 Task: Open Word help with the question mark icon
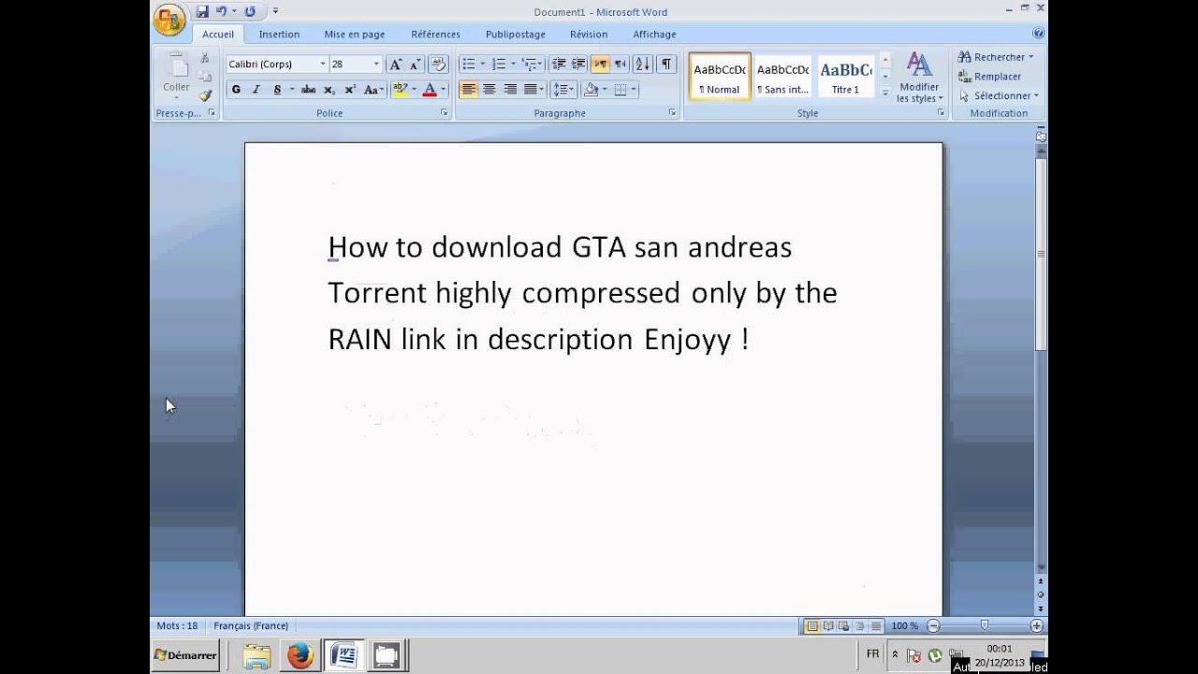click(1038, 33)
